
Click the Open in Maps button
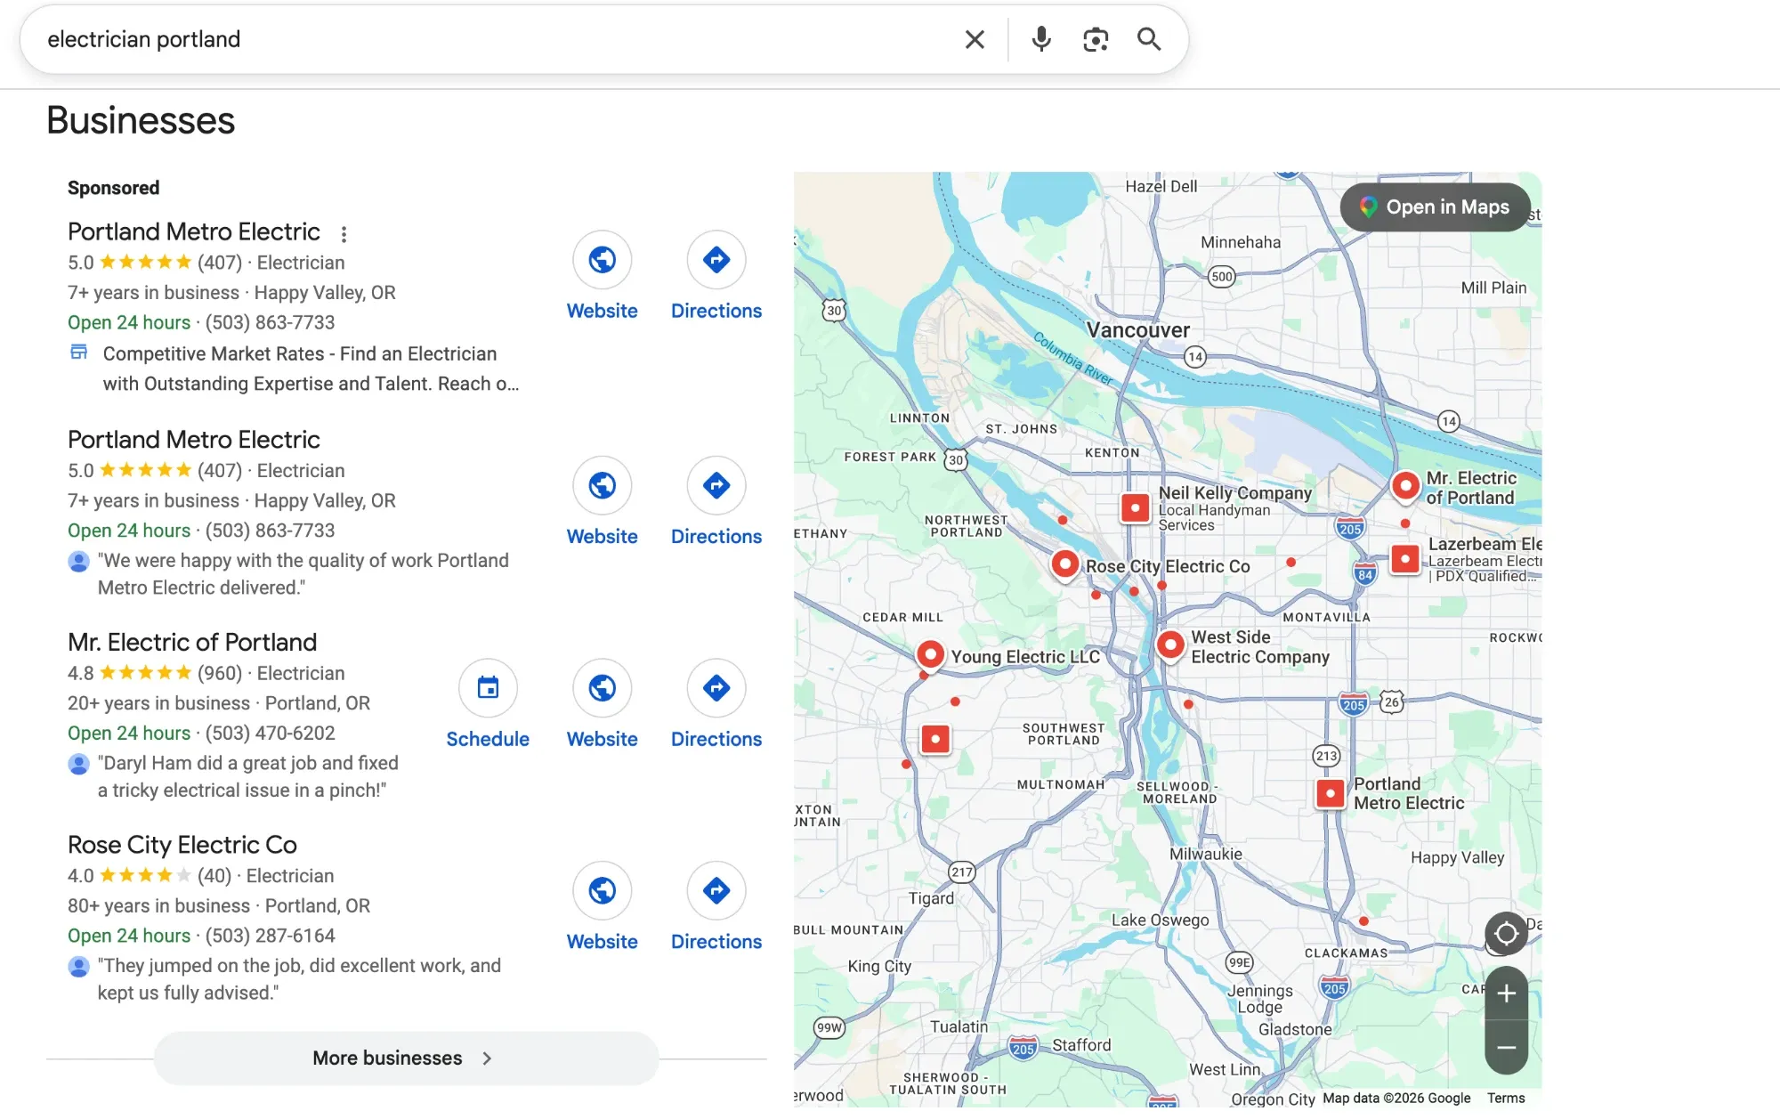pos(1435,207)
